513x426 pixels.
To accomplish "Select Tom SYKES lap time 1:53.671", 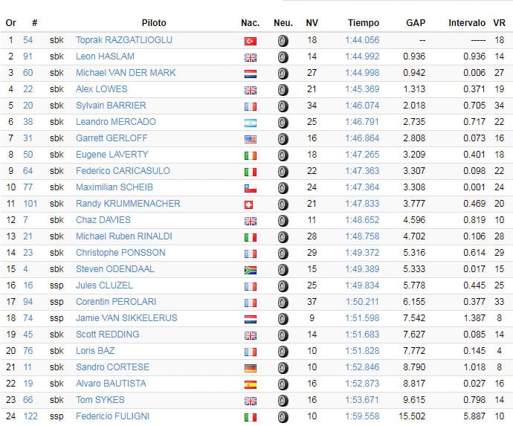I will 362,400.
